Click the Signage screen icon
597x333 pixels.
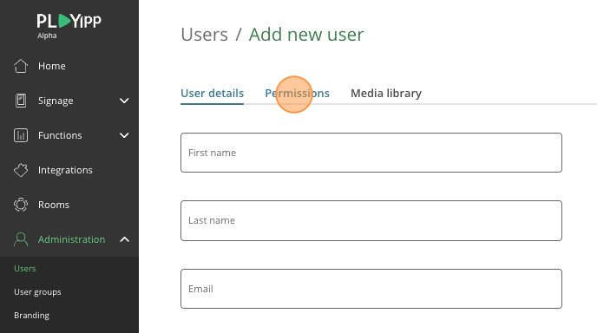[21, 101]
